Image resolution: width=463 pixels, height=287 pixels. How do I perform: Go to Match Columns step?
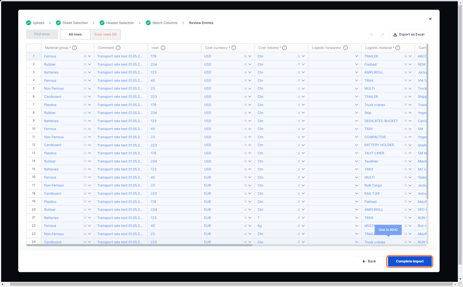click(x=165, y=23)
